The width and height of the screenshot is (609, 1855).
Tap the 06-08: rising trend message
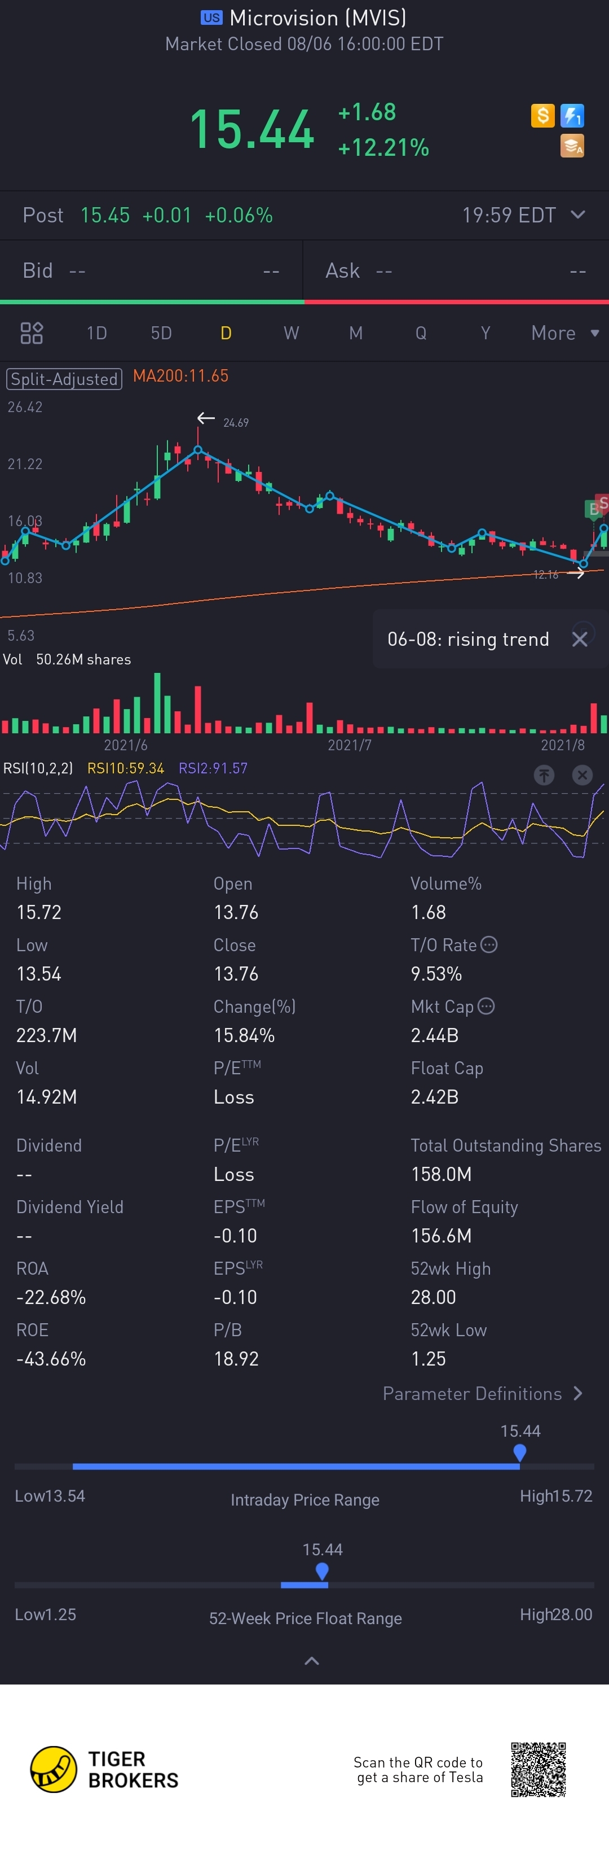(x=468, y=638)
